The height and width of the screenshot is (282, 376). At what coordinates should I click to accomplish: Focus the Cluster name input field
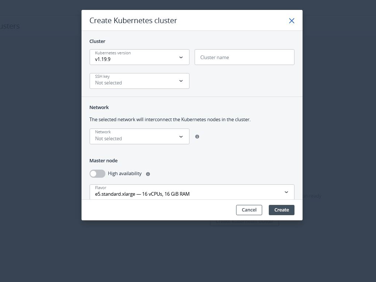pyautogui.click(x=244, y=57)
